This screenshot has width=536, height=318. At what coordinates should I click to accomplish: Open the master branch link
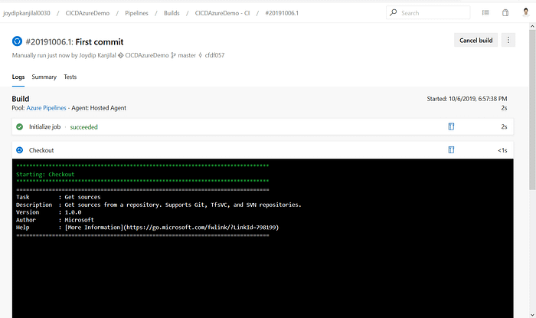[187, 55]
